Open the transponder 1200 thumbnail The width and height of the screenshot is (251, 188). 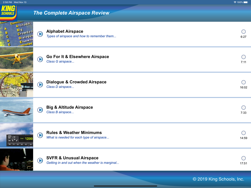17,135
